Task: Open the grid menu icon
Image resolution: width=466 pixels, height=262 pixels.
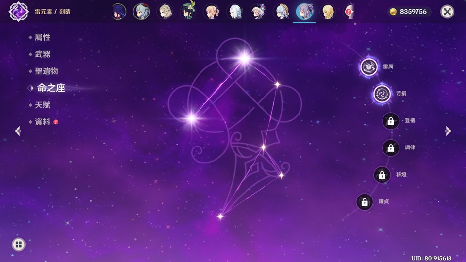Action: [x=18, y=245]
